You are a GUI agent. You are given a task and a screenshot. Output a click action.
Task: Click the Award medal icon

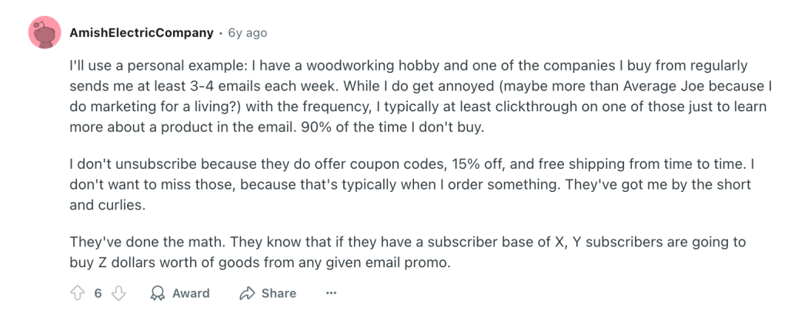(x=158, y=293)
